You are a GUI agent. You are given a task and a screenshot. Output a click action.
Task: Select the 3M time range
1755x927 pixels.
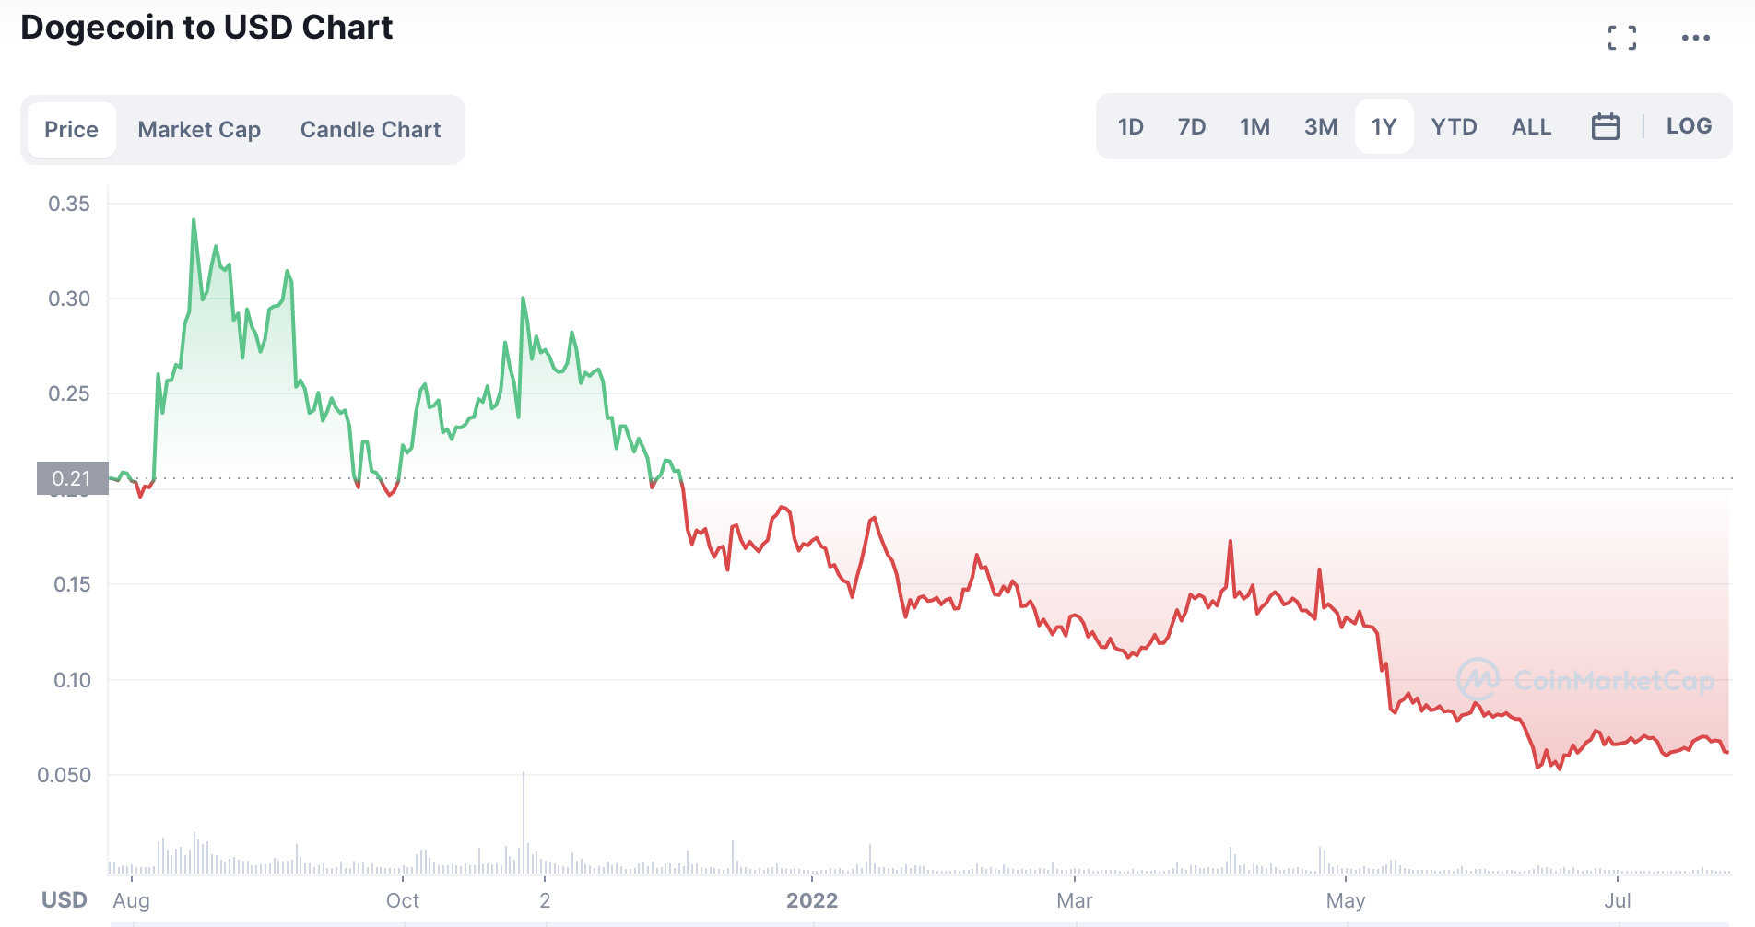tap(1321, 126)
